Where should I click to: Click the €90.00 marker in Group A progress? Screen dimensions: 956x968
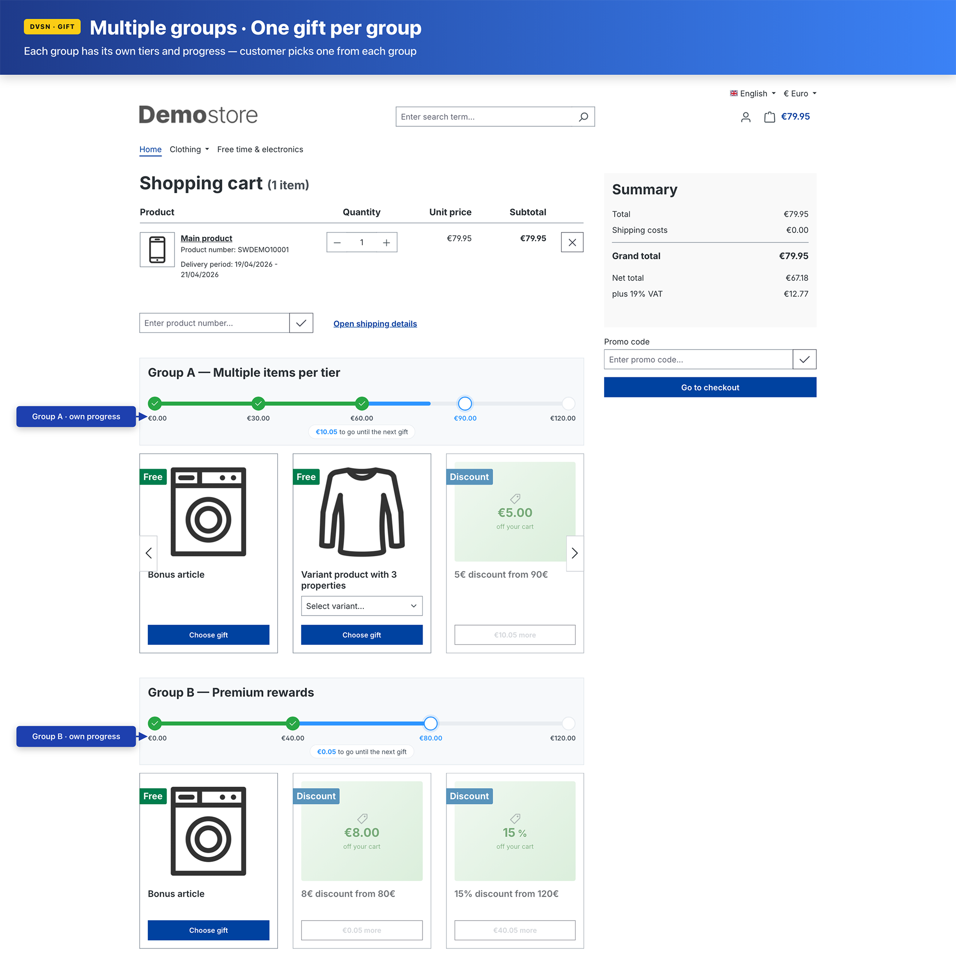(465, 403)
